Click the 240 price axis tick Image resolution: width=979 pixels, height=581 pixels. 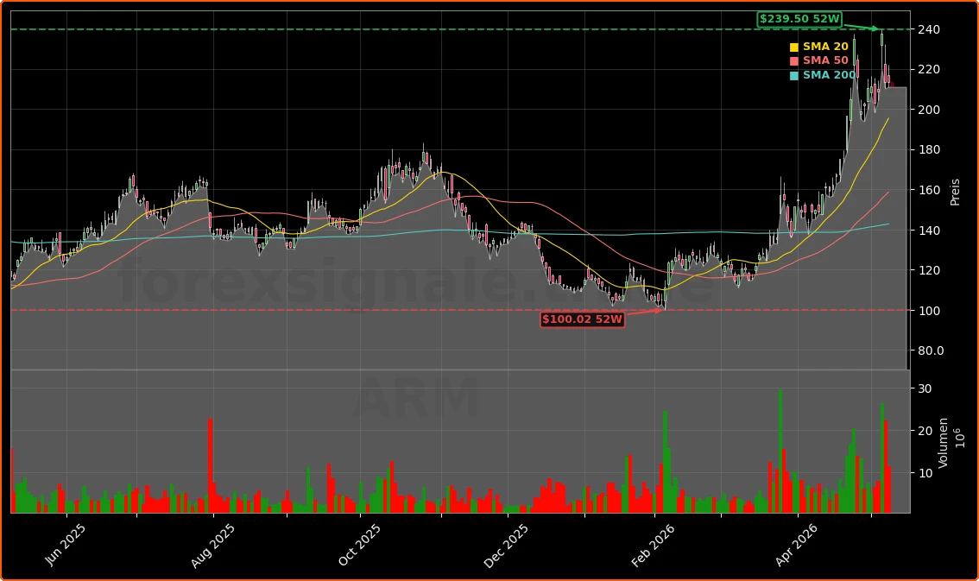click(929, 29)
